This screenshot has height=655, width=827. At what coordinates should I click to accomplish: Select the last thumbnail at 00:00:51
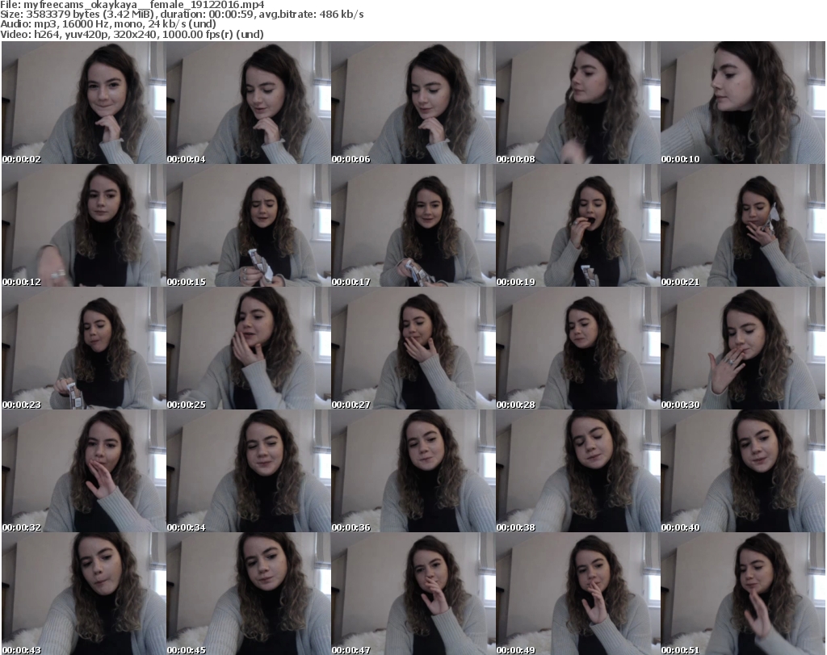(x=742, y=594)
